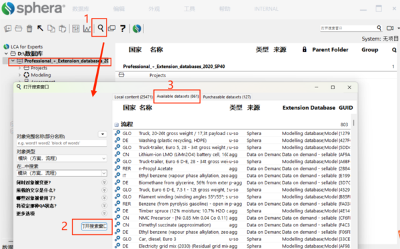Click the icon of the Filament winding row
The image size is (400, 249).
[117, 196]
